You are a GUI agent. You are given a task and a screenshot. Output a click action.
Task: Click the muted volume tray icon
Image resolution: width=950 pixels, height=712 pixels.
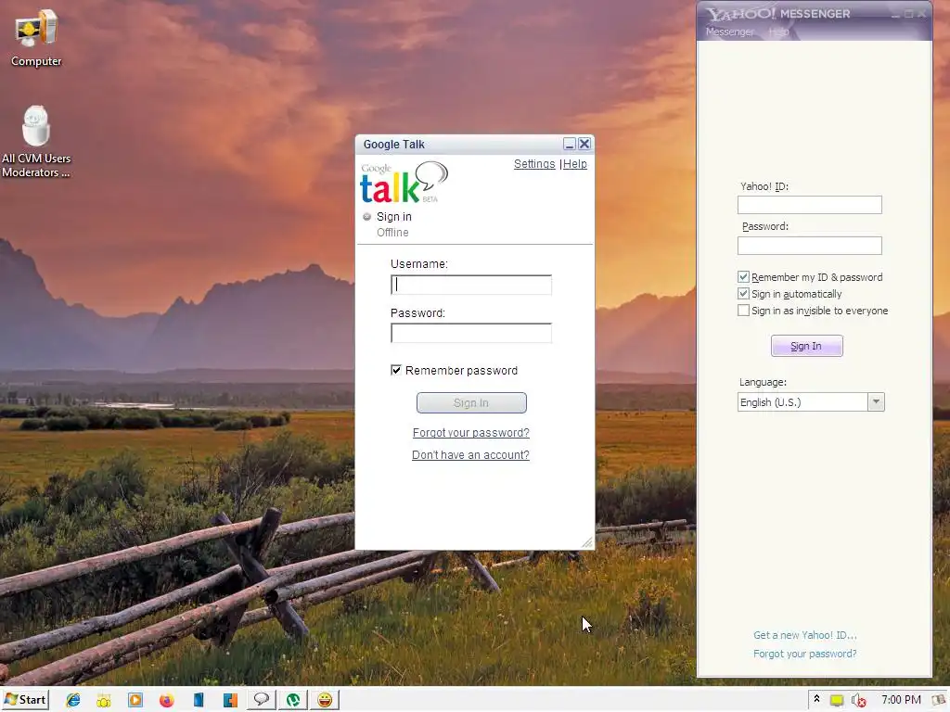point(858,701)
